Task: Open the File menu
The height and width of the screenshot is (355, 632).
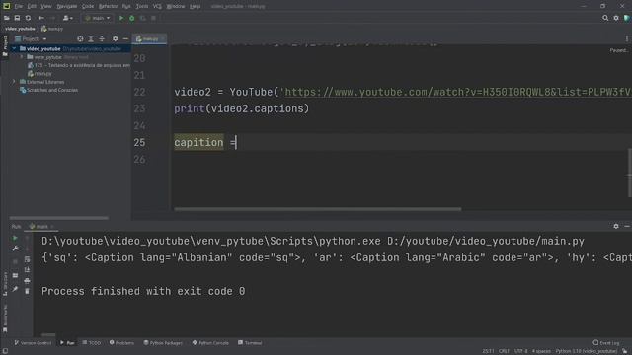Action: [x=19, y=6]
